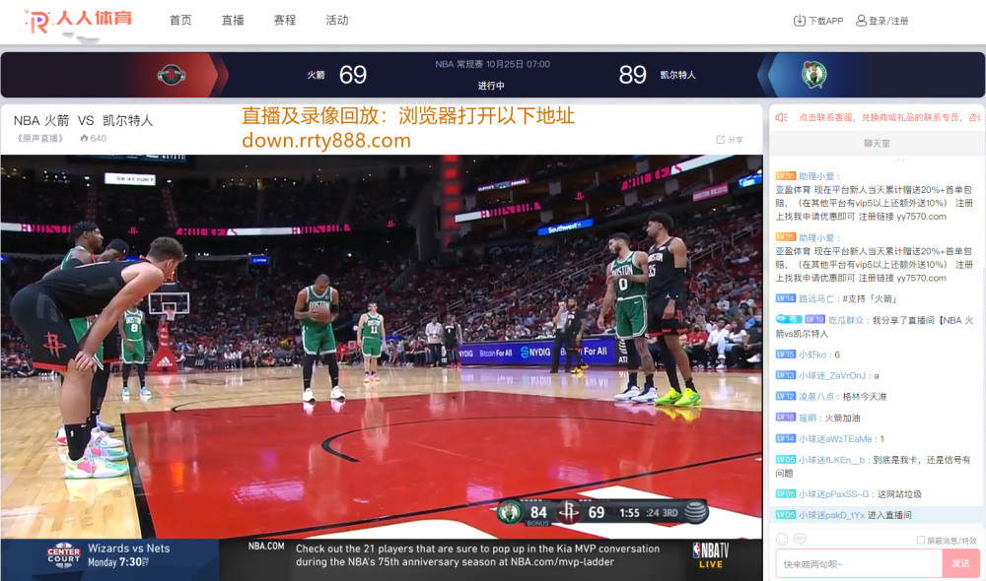Click the download icon beside 下载APP
Screen dimensions: 986x581
(x=800, y=21)
